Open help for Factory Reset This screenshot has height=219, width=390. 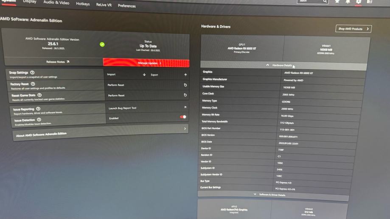(x=33, y=84)
